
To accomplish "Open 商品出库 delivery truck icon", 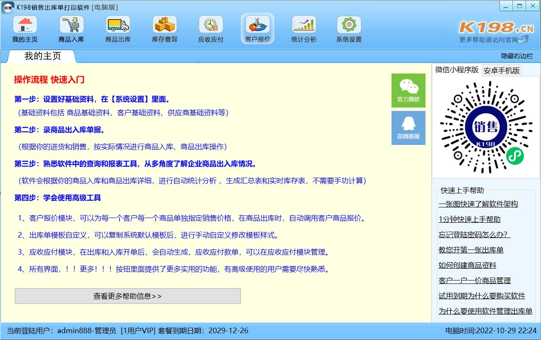I will click(x=118, y=29).
